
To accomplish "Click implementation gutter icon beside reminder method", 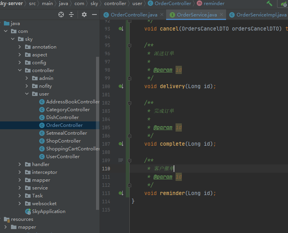I will tap(121, 193).
